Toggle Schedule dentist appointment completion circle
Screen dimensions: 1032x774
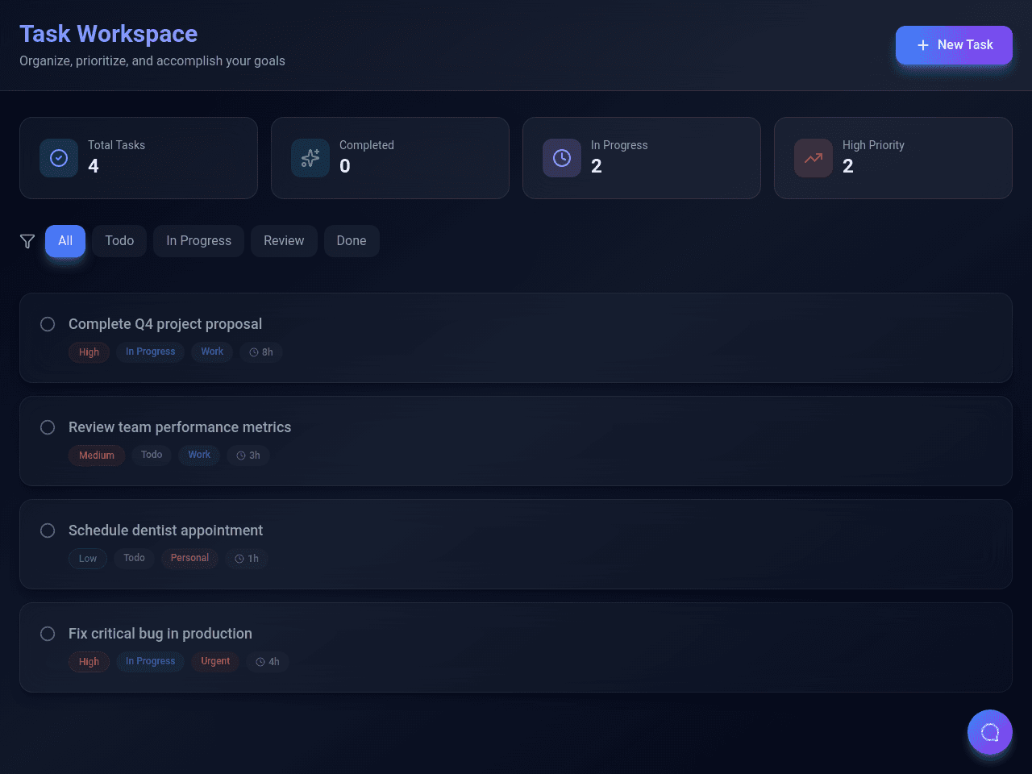coord(48,531)
